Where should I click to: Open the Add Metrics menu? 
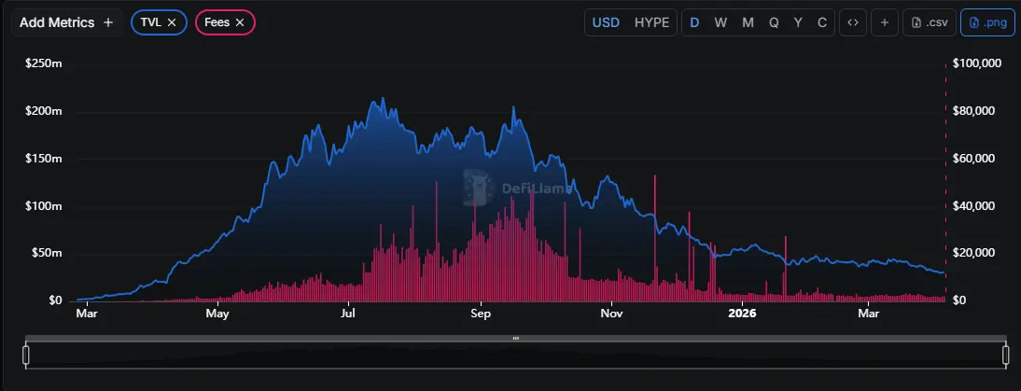point(65,22)
